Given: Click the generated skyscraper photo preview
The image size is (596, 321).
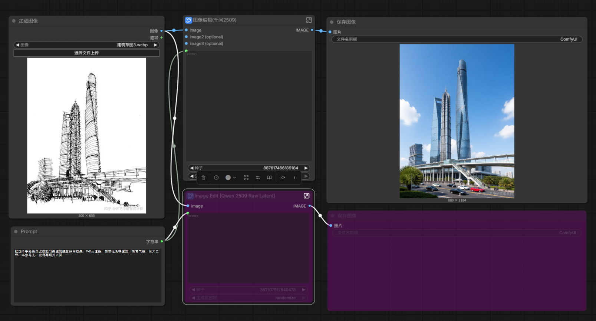Looking at the screenshot, I should (x=457, y=121).
